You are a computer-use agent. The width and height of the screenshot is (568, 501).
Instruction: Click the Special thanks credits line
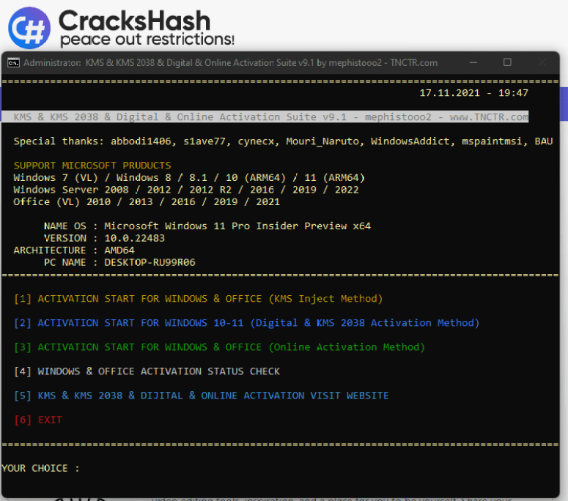point(283,141)
